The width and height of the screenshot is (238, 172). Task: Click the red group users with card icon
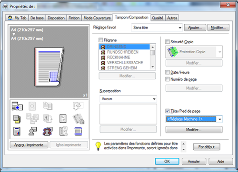[48, 131]
